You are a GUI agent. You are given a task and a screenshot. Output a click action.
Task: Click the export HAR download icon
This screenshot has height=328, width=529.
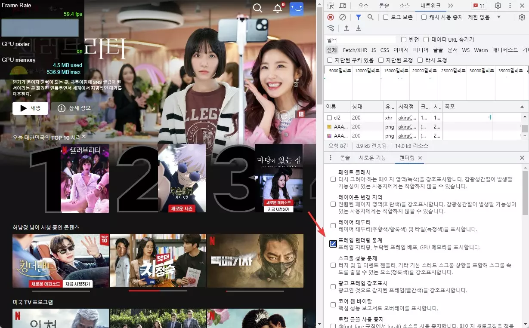click(x=358, y=28)
